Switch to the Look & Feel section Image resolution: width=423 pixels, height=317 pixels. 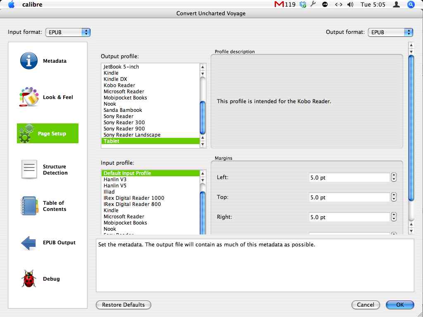tap(58, 97)
